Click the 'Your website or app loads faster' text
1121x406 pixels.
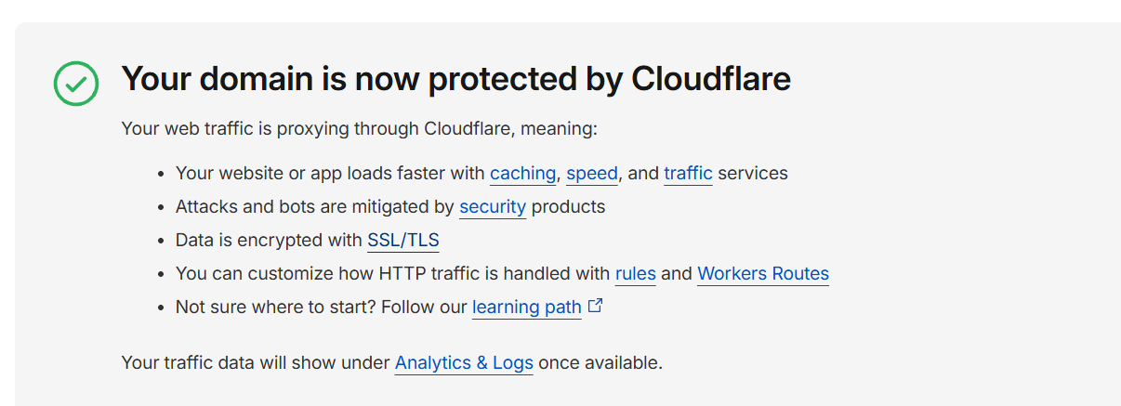331,173
